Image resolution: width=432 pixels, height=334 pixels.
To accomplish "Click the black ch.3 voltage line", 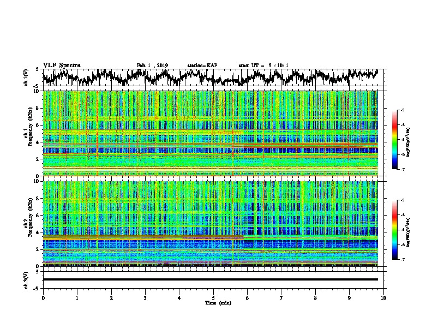I will (210, 279).
